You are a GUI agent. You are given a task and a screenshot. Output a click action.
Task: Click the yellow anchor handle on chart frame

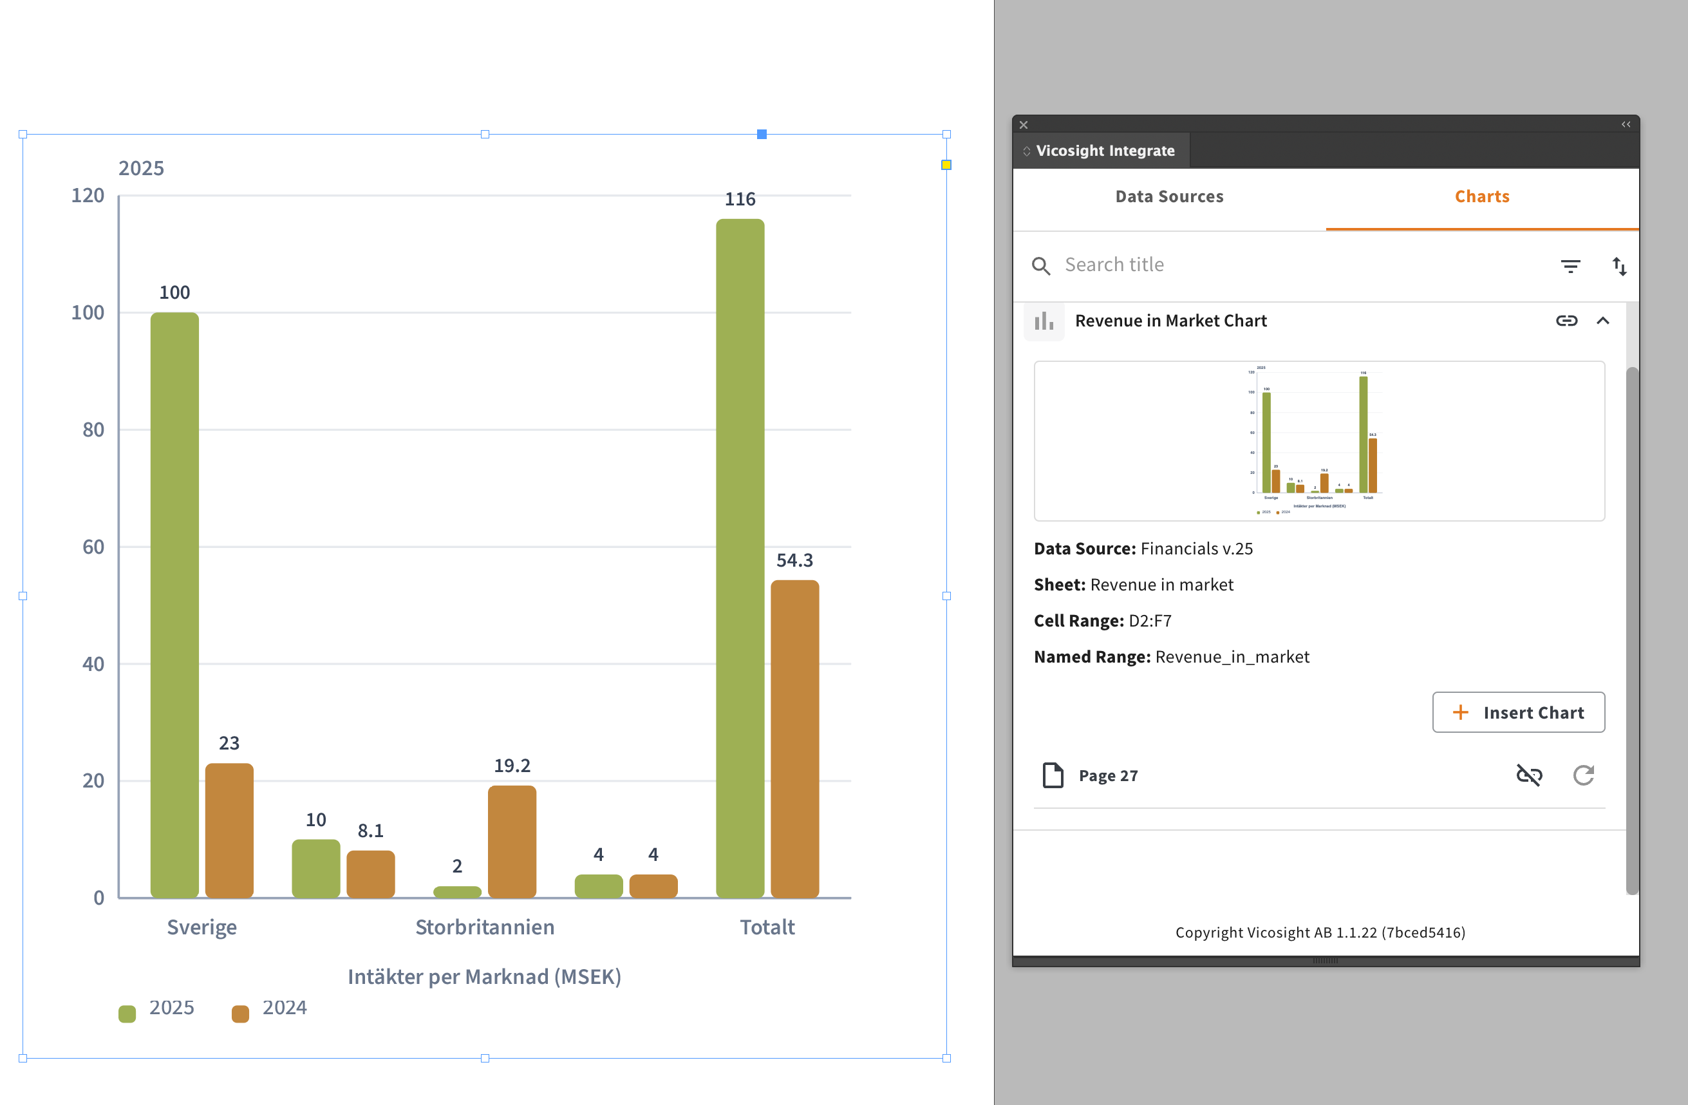pos(946,165)
